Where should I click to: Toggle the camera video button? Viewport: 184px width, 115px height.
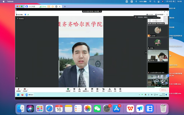click(x=25, y=89)
